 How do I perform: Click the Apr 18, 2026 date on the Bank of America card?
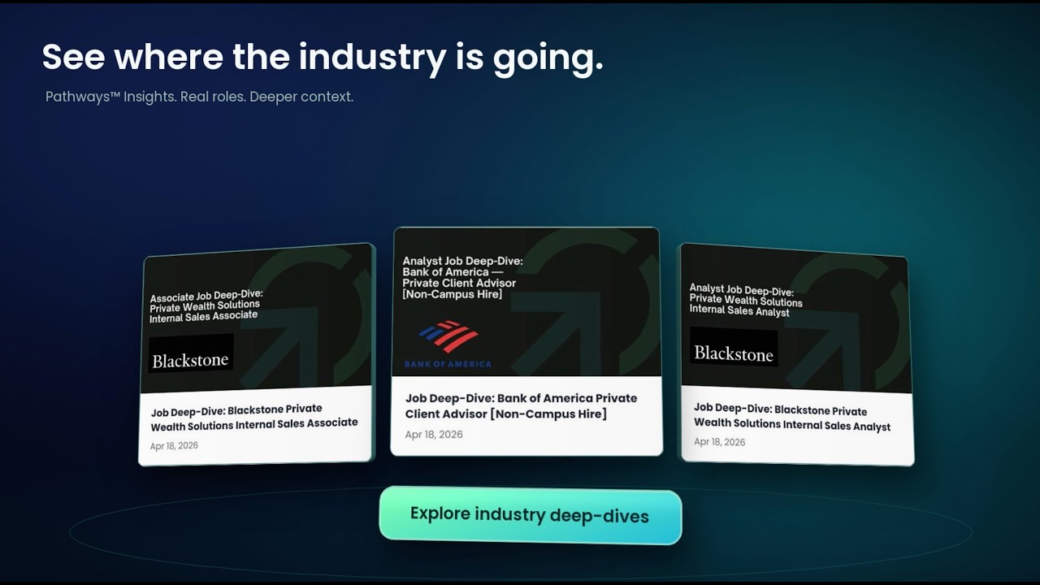click(434, 435)
